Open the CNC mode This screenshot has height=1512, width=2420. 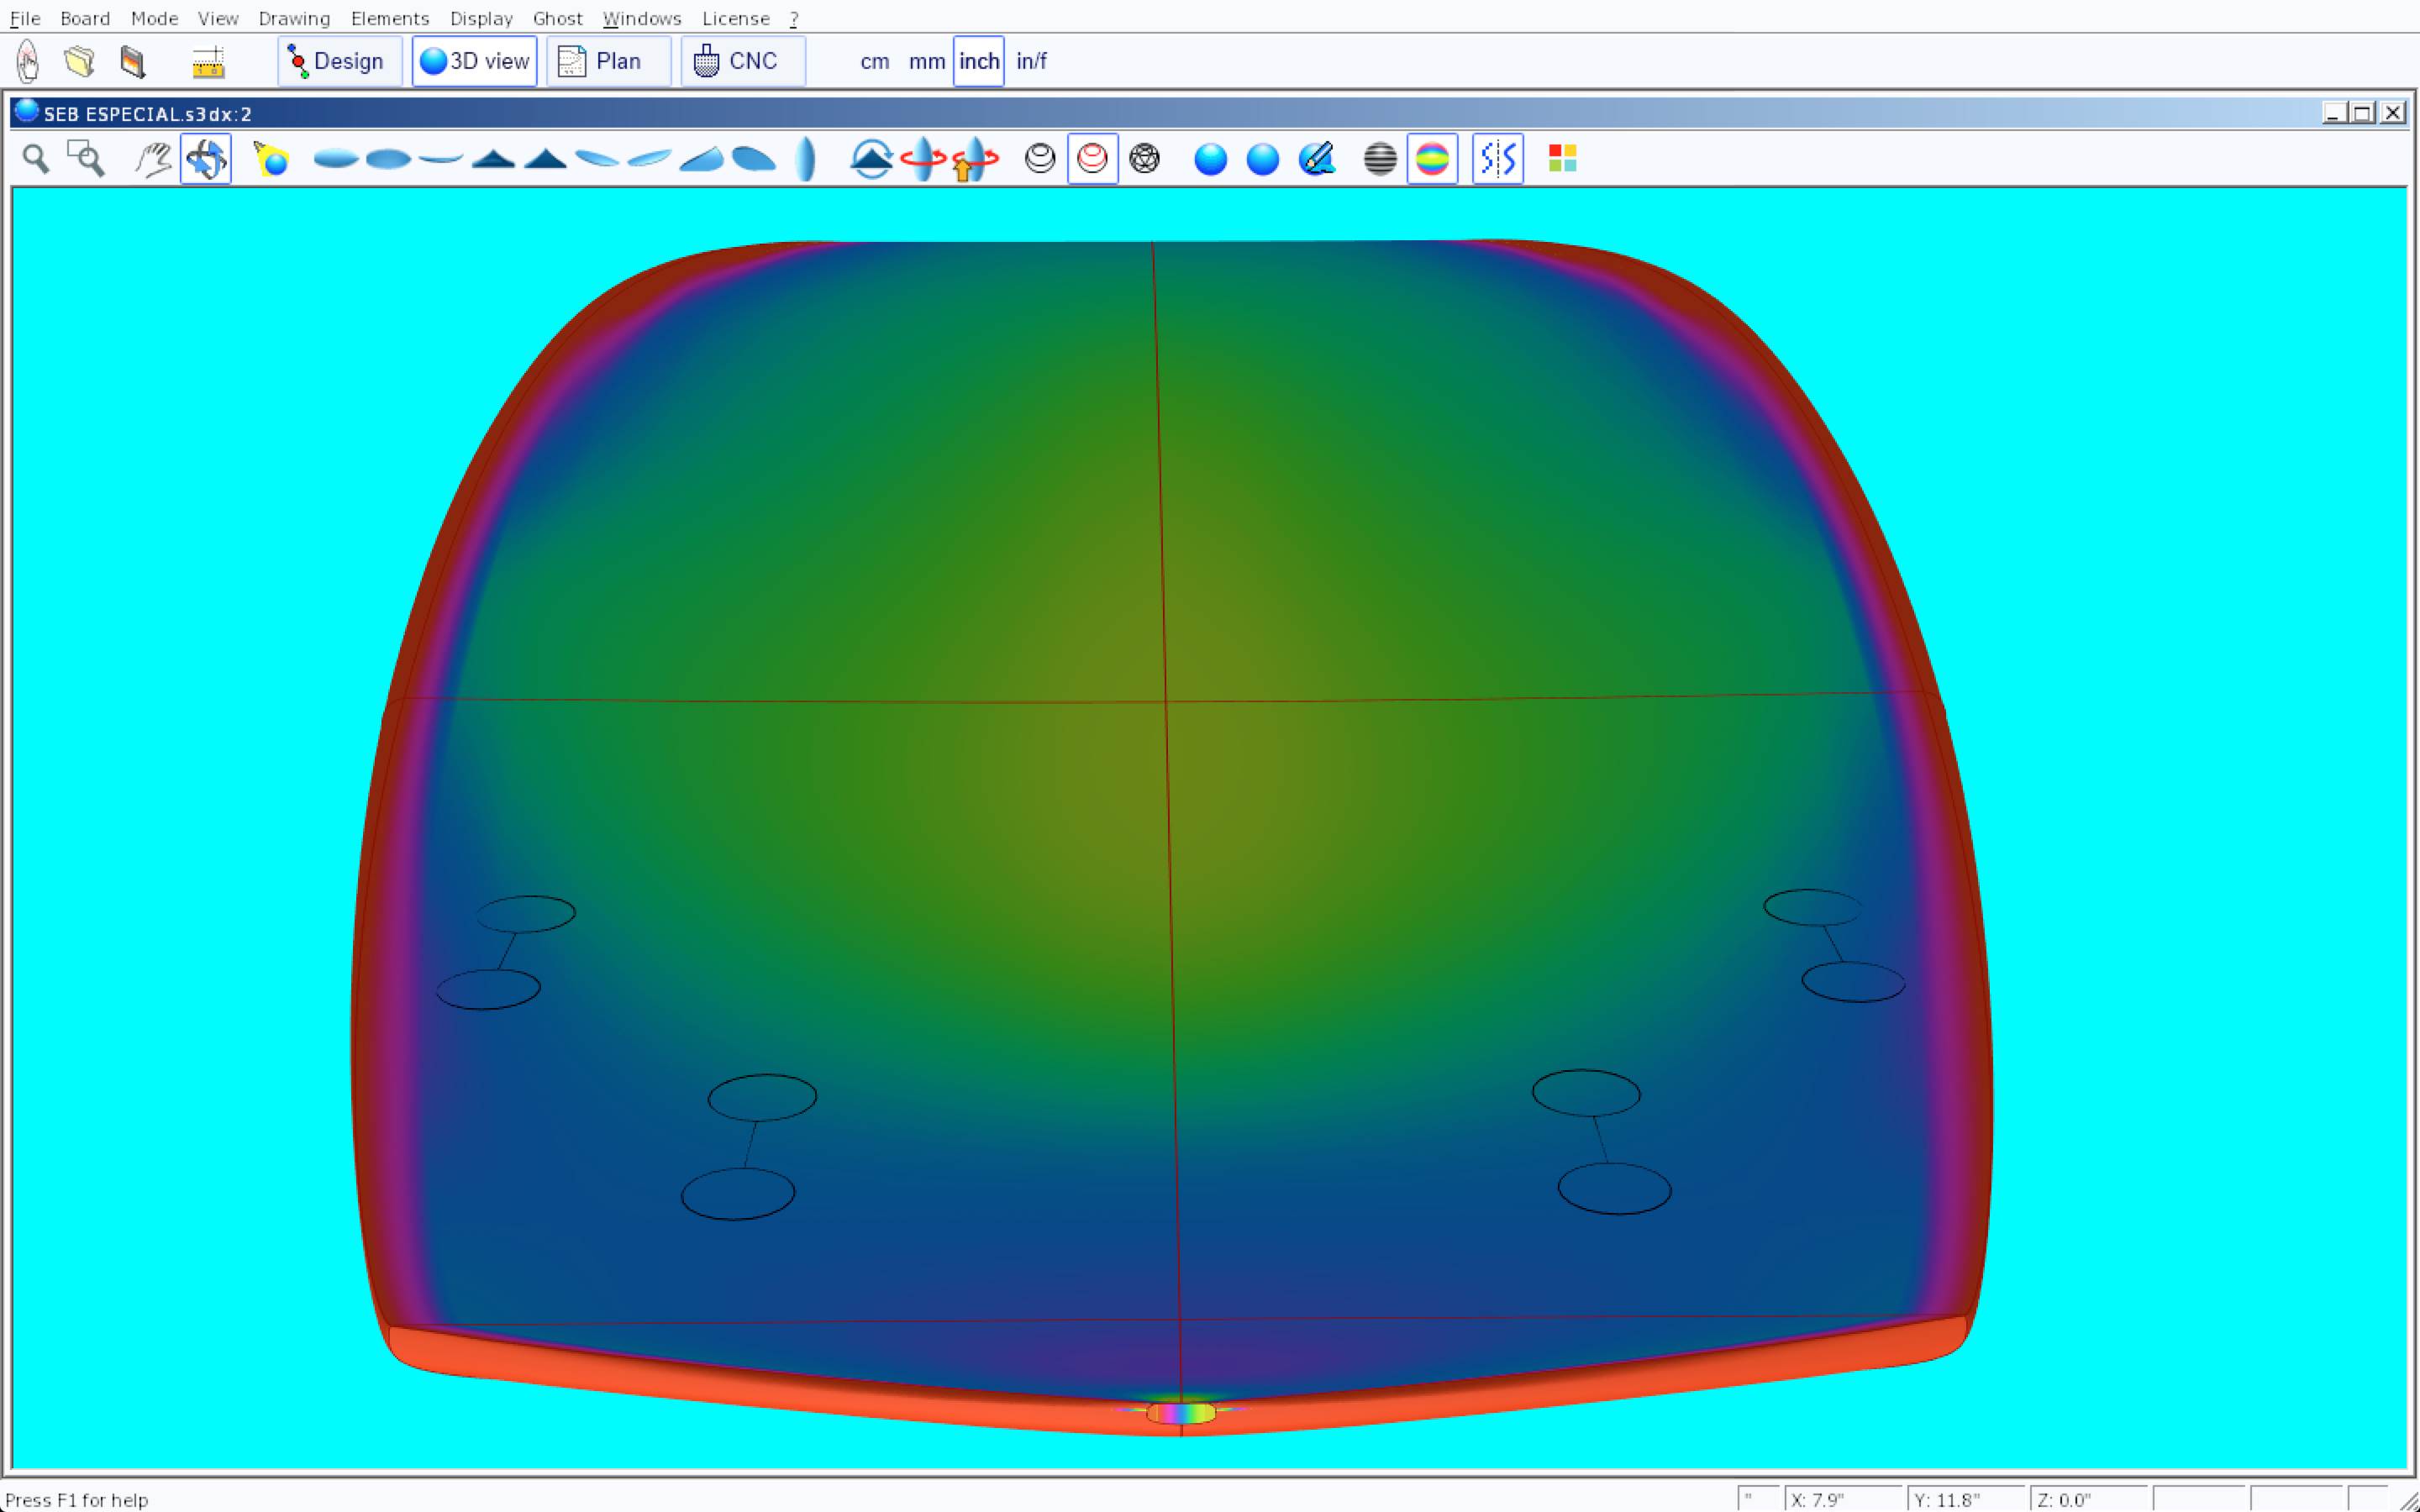point(743,62)
